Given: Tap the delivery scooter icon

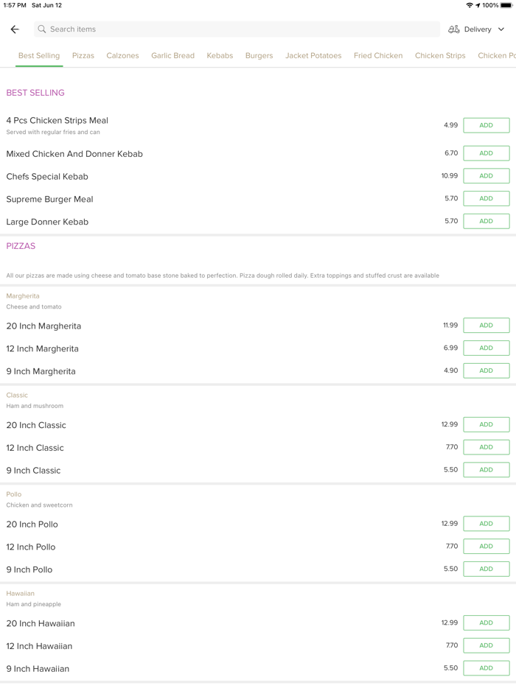Looking at the screenshot, I should tap(454, 29).
